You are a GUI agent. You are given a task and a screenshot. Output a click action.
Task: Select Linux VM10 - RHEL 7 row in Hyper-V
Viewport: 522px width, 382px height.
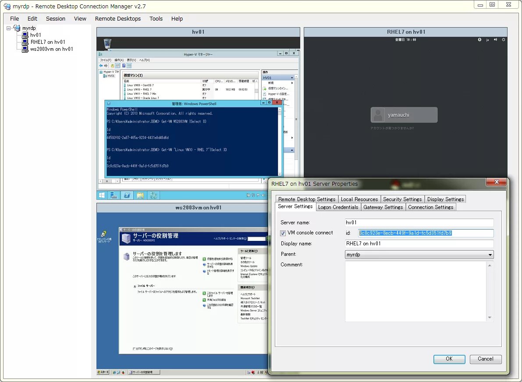pyautogui.click(x=188, y=89)
